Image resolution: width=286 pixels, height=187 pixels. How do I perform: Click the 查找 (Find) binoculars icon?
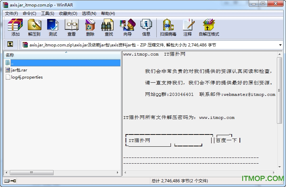tap(109, 27)
